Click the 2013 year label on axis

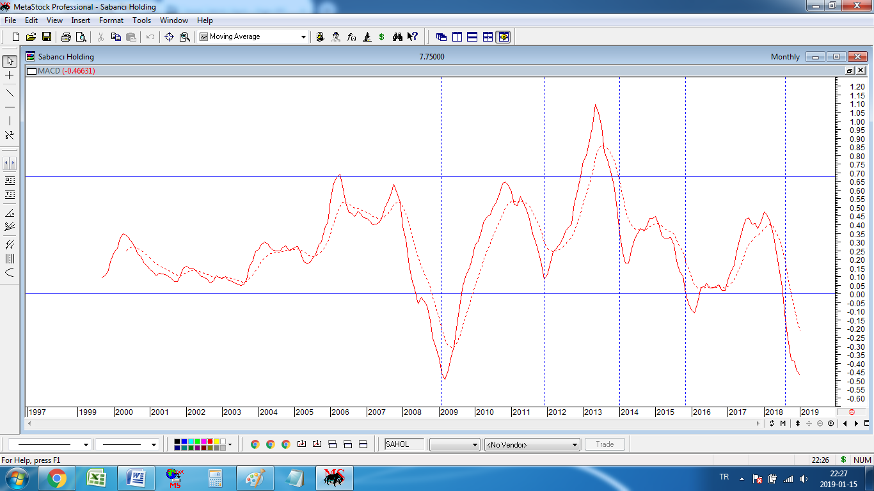pyautogui.click(x=593, y=412)
